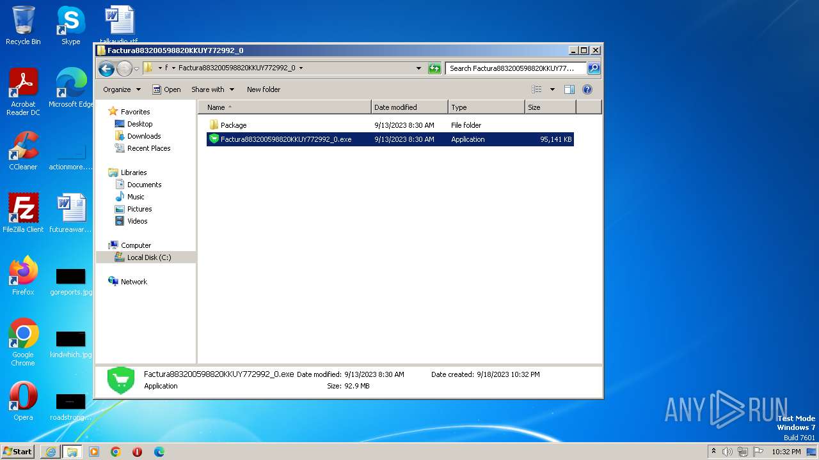Image resolution: width=819 pixels, height=460 pixels.
Task: Open Acrobat Reader DC shortcut
Action: 23,92
